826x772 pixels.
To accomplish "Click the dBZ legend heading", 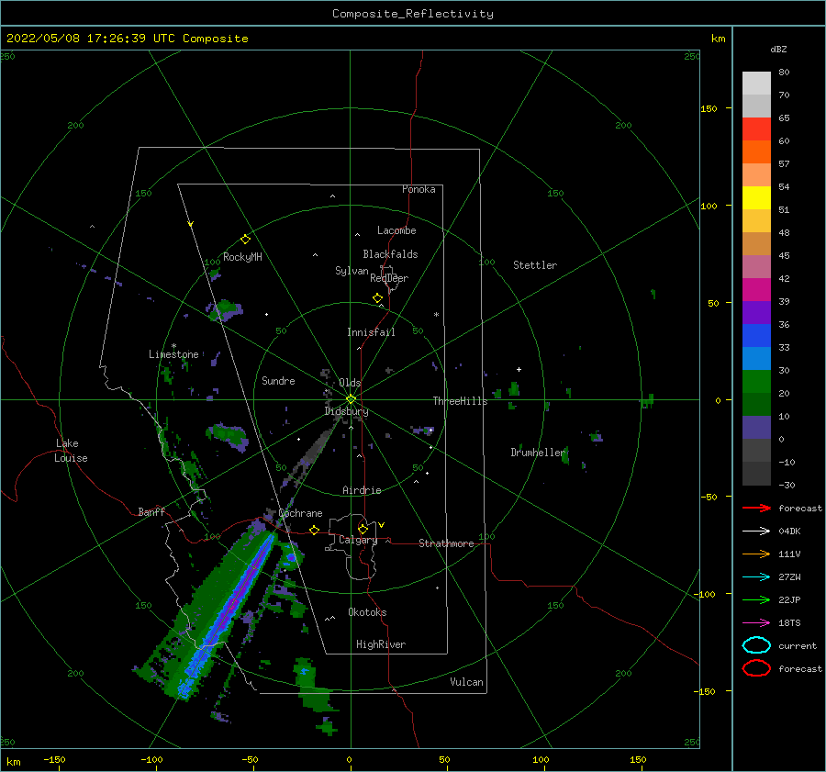I will click(778, 49).
